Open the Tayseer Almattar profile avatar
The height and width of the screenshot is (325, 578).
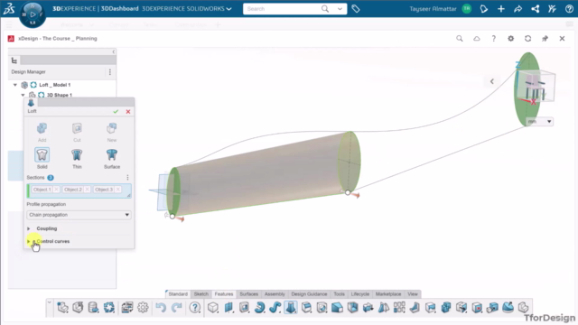[x=467, y=8]
